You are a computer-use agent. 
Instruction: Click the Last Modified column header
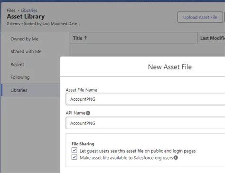coord(211,38)
